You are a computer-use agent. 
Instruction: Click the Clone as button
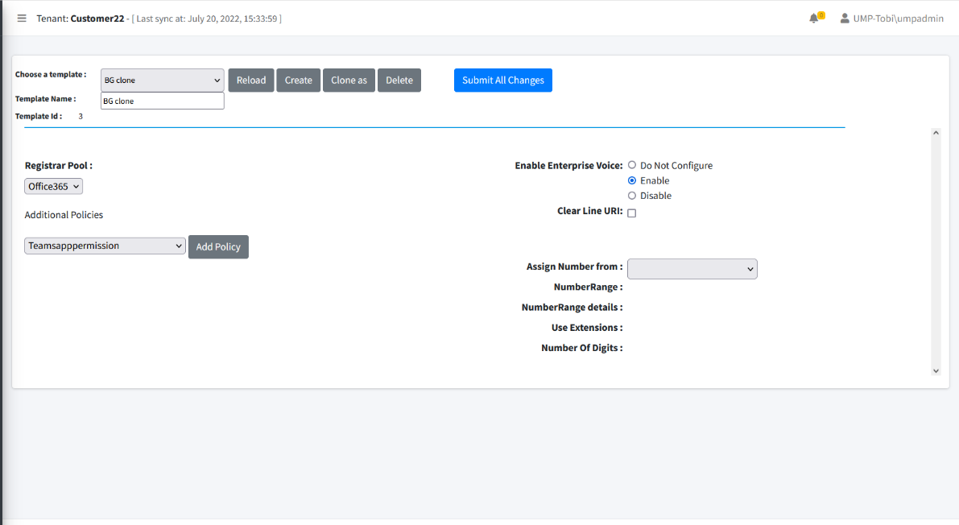(349, 80)
